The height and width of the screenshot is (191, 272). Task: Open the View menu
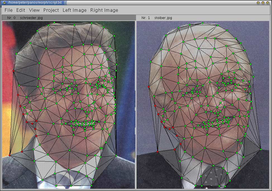[34, 10]
